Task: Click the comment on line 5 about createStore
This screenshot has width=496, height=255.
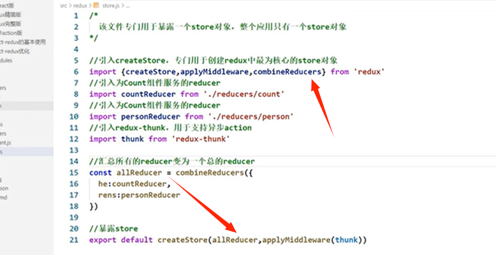Action: point(214,61)
